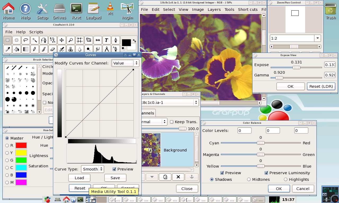Click the Cyan-Red color balance slider
The height and width of the screenshot is (203, 339).
(261, 143)
